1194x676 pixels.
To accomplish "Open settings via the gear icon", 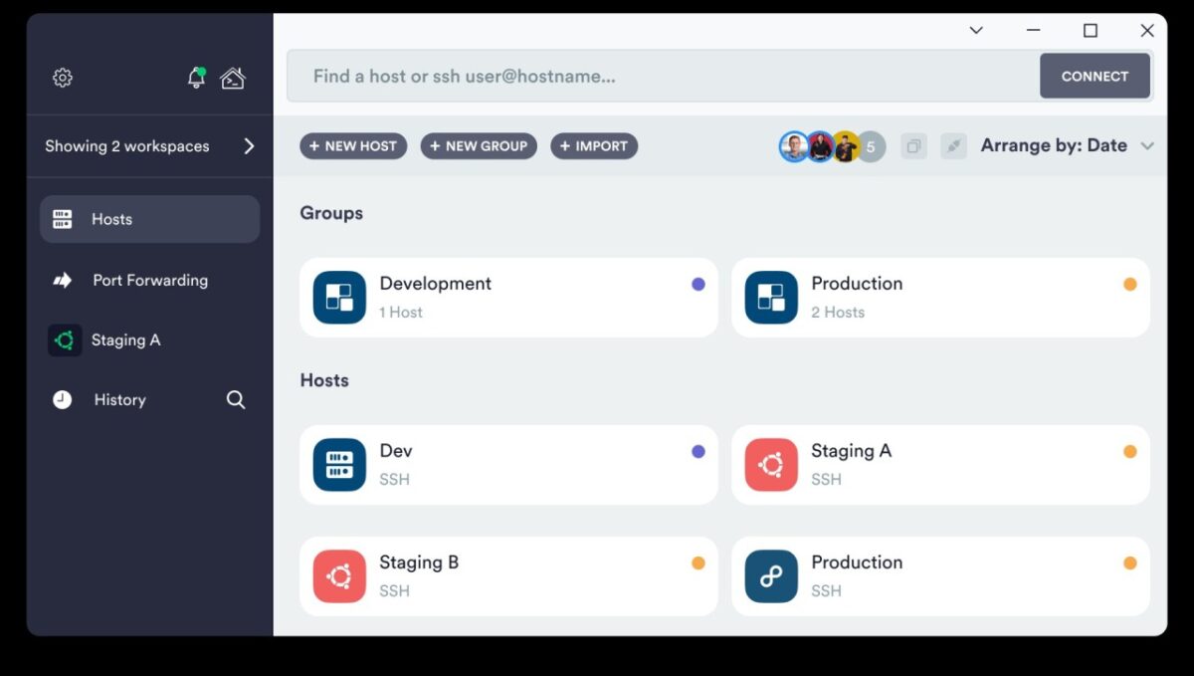I will click(x=63, y=78).
